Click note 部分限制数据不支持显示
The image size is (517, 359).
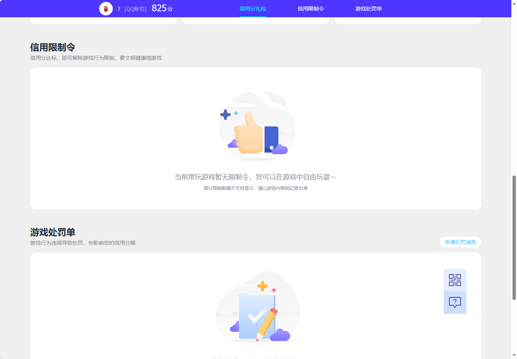(229, 188)
